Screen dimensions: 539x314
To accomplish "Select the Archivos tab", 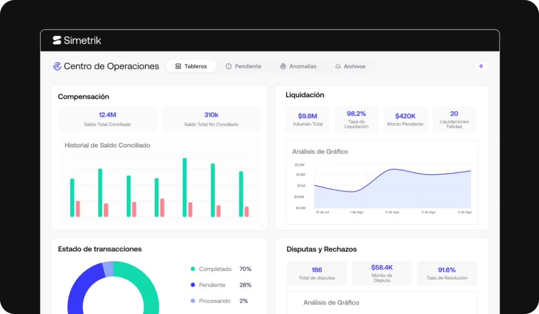I will [350, 66].
